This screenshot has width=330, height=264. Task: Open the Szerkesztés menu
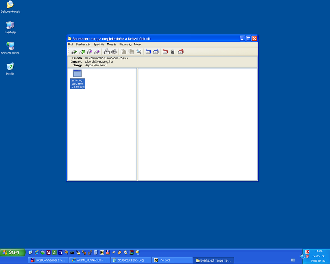click(83, 44)
